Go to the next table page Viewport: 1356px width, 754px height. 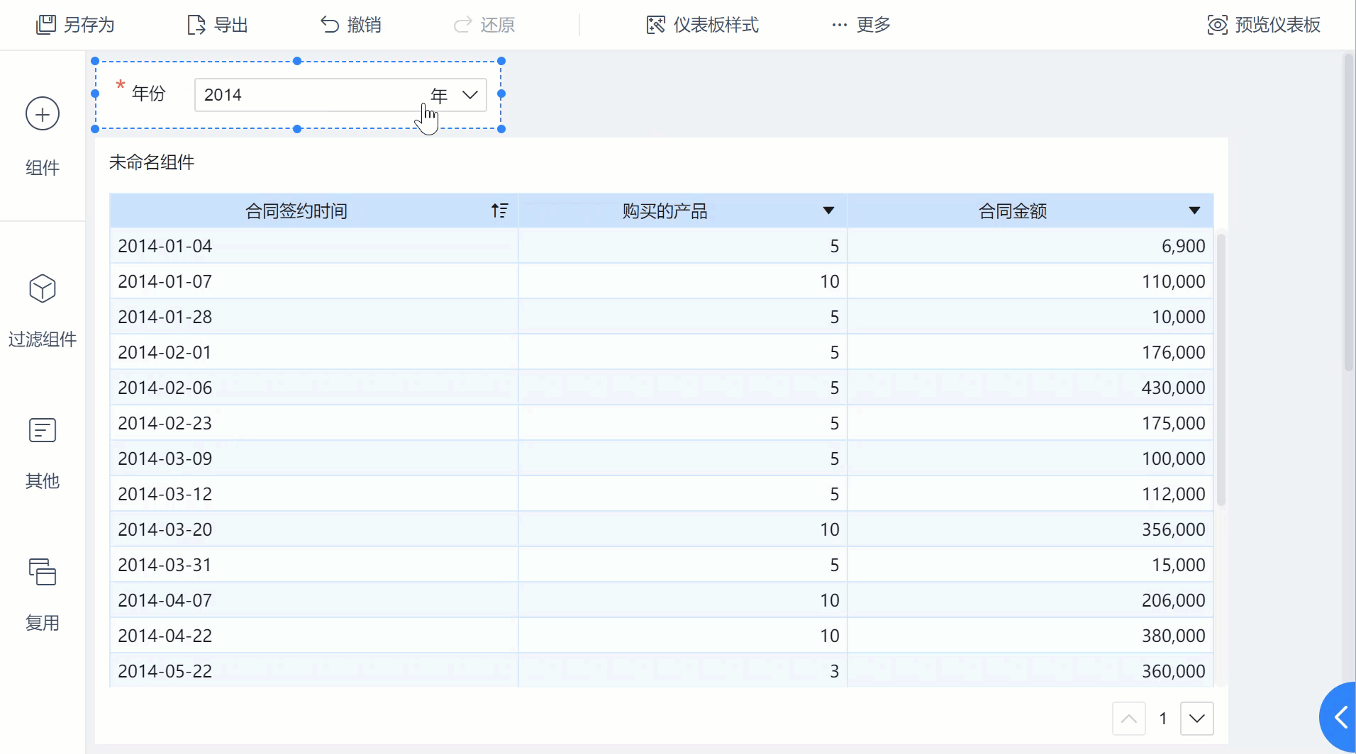pyautogui.click(x=1197, y=719)
